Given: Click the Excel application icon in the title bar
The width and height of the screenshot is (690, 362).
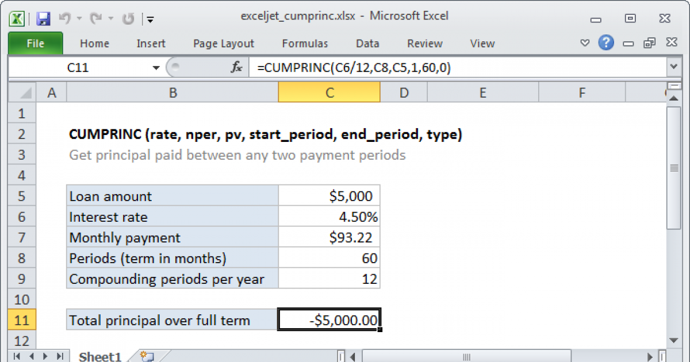Looking at the screenshot, I should 17,17.
